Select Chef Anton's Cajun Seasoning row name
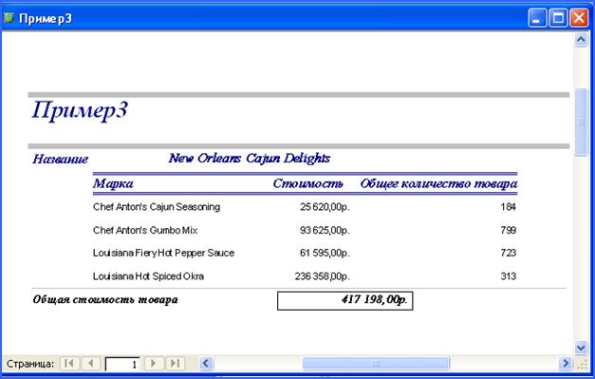 (157, 207)
